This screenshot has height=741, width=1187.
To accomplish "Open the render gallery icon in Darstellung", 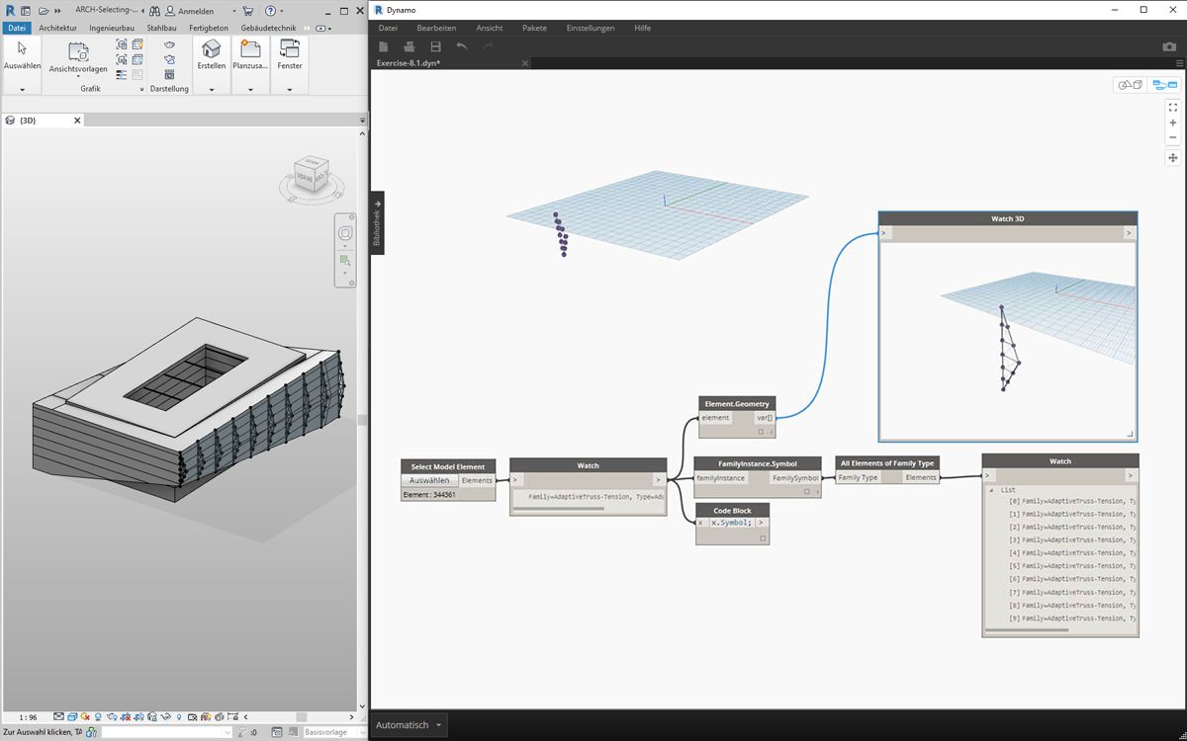I will [169, 74].
